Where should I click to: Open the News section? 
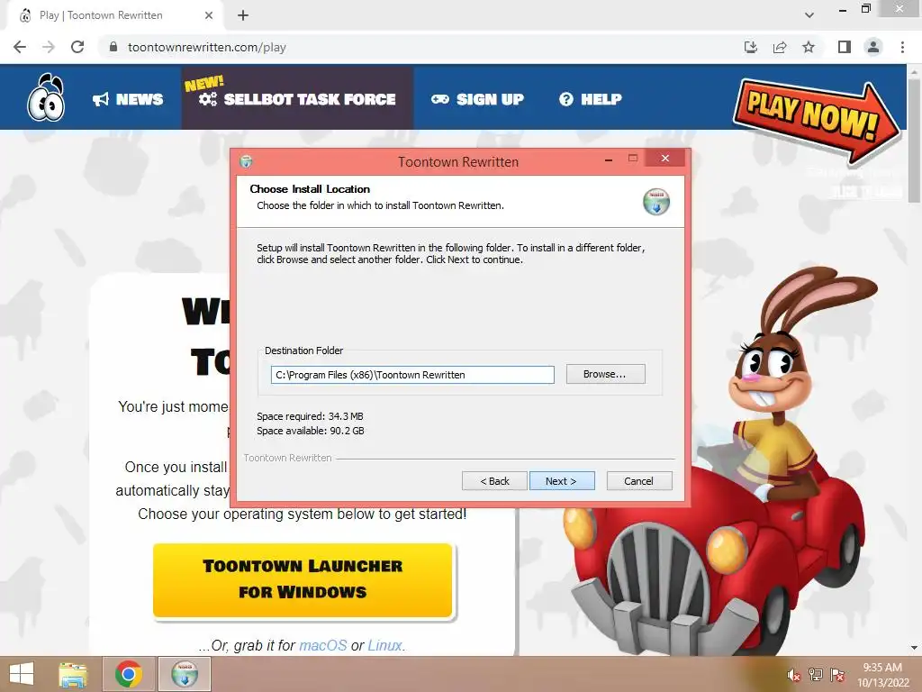(128, 99)
